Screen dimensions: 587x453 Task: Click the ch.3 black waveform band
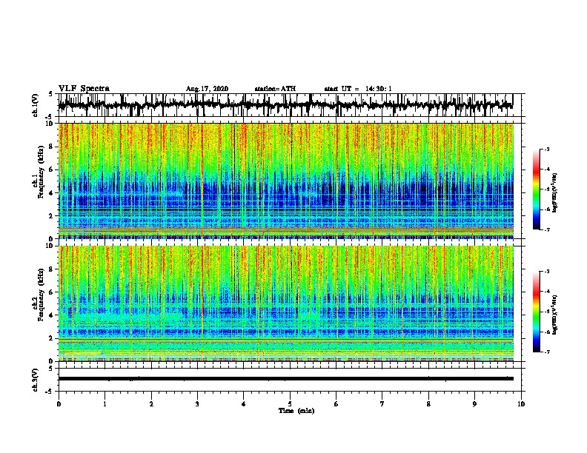tap(286, 379)
